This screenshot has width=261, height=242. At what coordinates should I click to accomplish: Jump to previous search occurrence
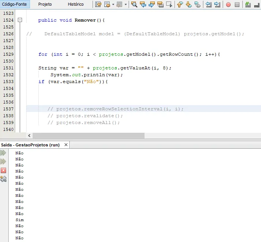pyautogui.click(x=143, y=5)
